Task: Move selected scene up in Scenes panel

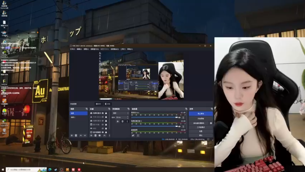Action: click(x=80, y=135)
